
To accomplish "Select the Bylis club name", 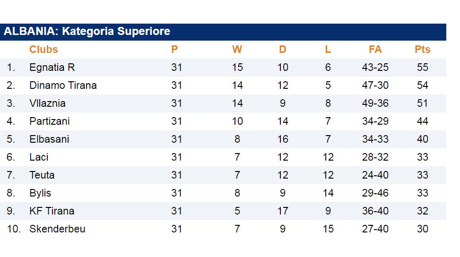I will pyautogui.click(x=40, y=193).
